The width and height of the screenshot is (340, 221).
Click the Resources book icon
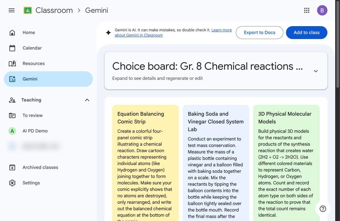click(x=12, y=64)
